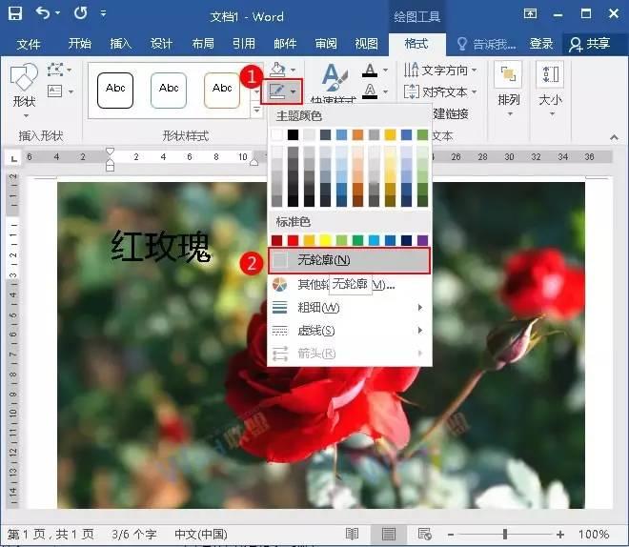Click the Text Fill A icon
Viewport: 629px width, 547px height.
coord(370,70)
